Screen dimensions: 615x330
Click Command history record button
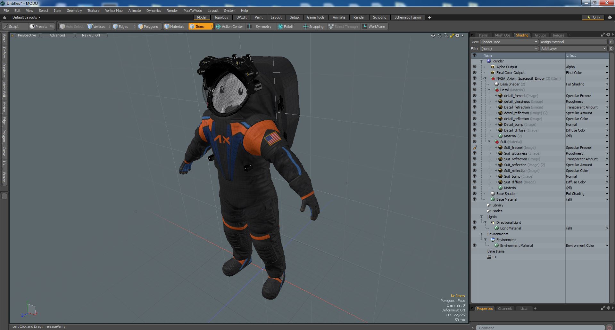tap(609, 327)
